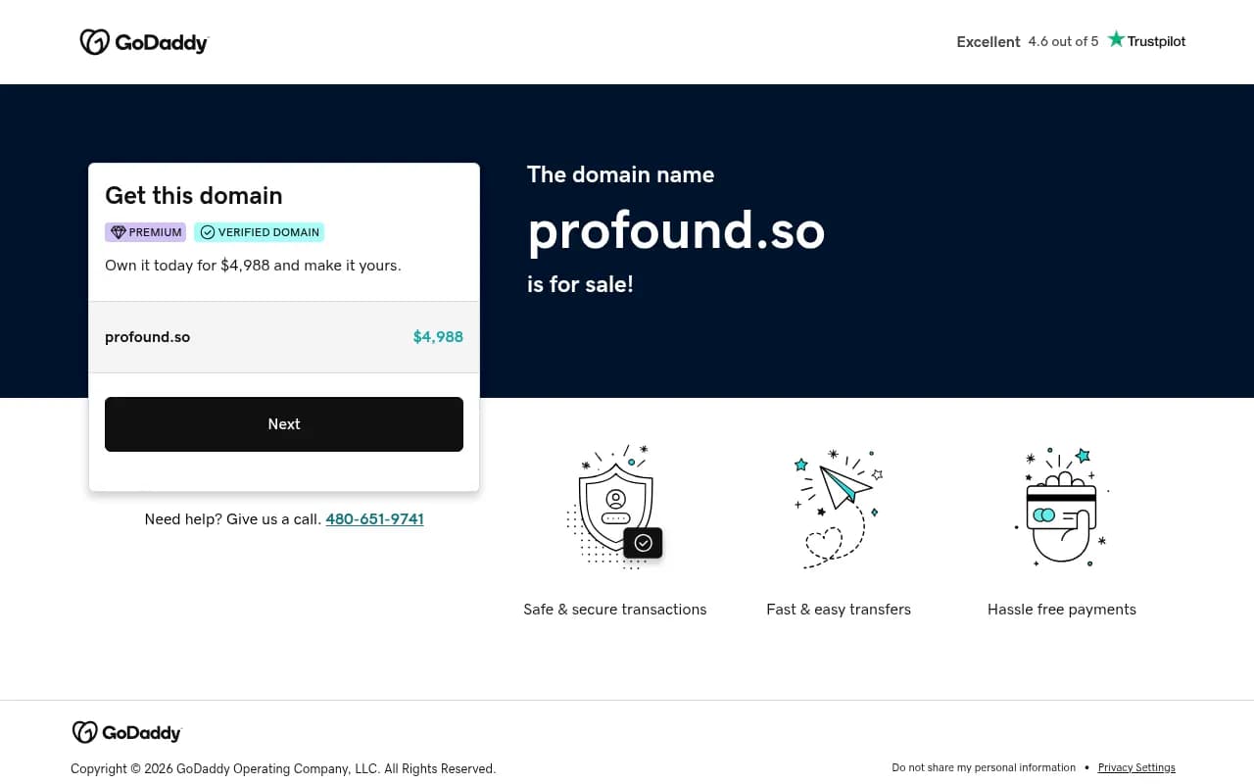Click the checkmark icon on VERIFIED DOMAIN badge

[x=208, y=231]
